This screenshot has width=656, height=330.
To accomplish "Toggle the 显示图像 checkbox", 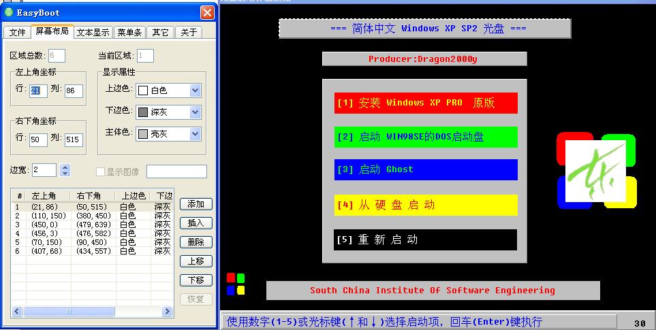I will coord(100,171).
